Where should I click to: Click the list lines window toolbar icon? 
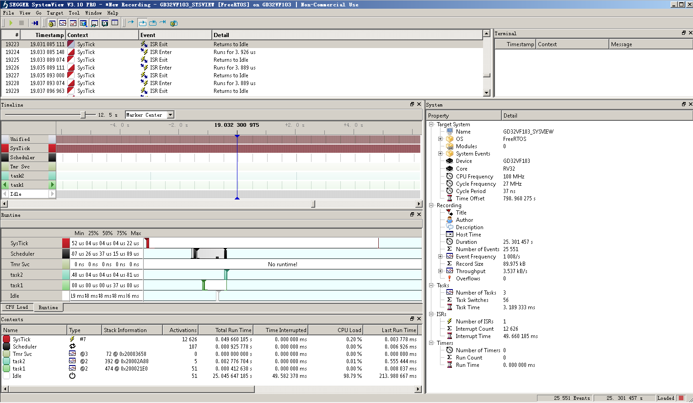click(115, 23)
